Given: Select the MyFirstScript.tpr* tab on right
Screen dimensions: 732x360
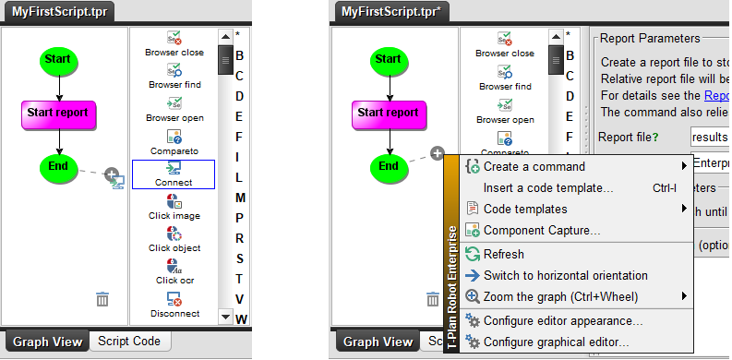Looking at the screenshot, I should 391,12.
